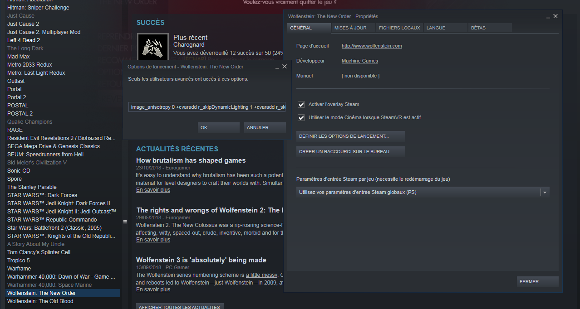Viewport: 580px width, 309px height.
Task: Open the wolfenstein.com homepage link
Action: tap(372, 46)
